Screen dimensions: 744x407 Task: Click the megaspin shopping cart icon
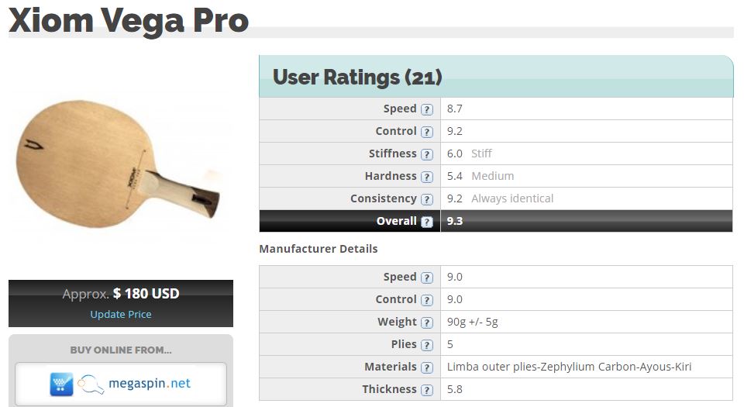click(x=62, y=385)
